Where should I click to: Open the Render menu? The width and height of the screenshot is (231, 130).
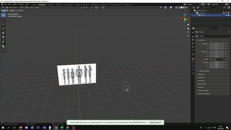point(14,4)
